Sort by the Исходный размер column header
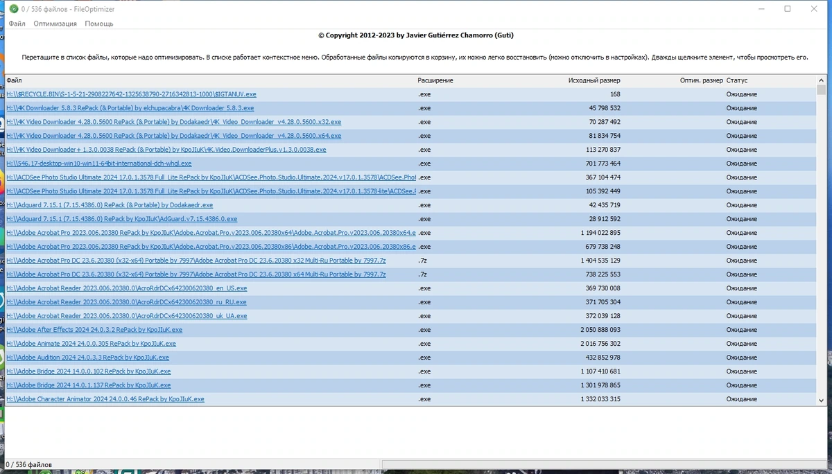The height and width of the screenshot is (474, 832). click(594, 80)
